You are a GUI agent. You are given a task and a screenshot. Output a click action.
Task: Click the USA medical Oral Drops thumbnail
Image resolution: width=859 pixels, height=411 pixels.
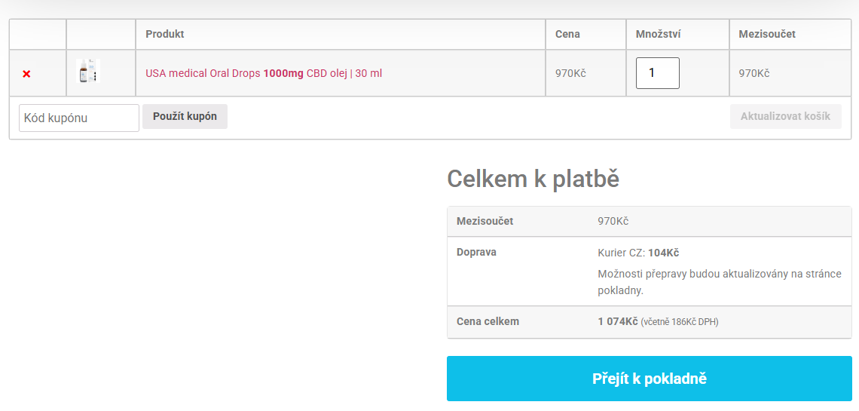tap(88, 72)
